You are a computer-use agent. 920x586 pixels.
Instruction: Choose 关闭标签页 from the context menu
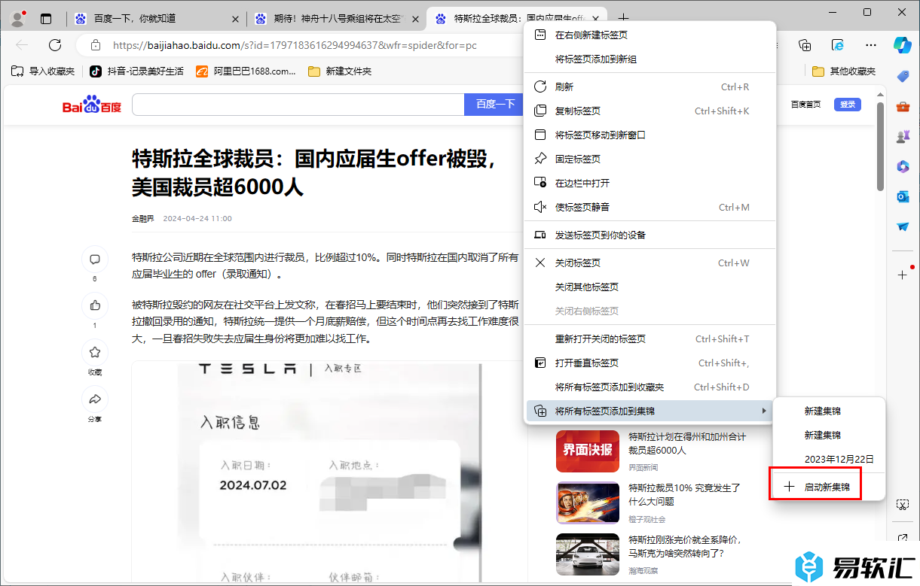click(650, 263)
